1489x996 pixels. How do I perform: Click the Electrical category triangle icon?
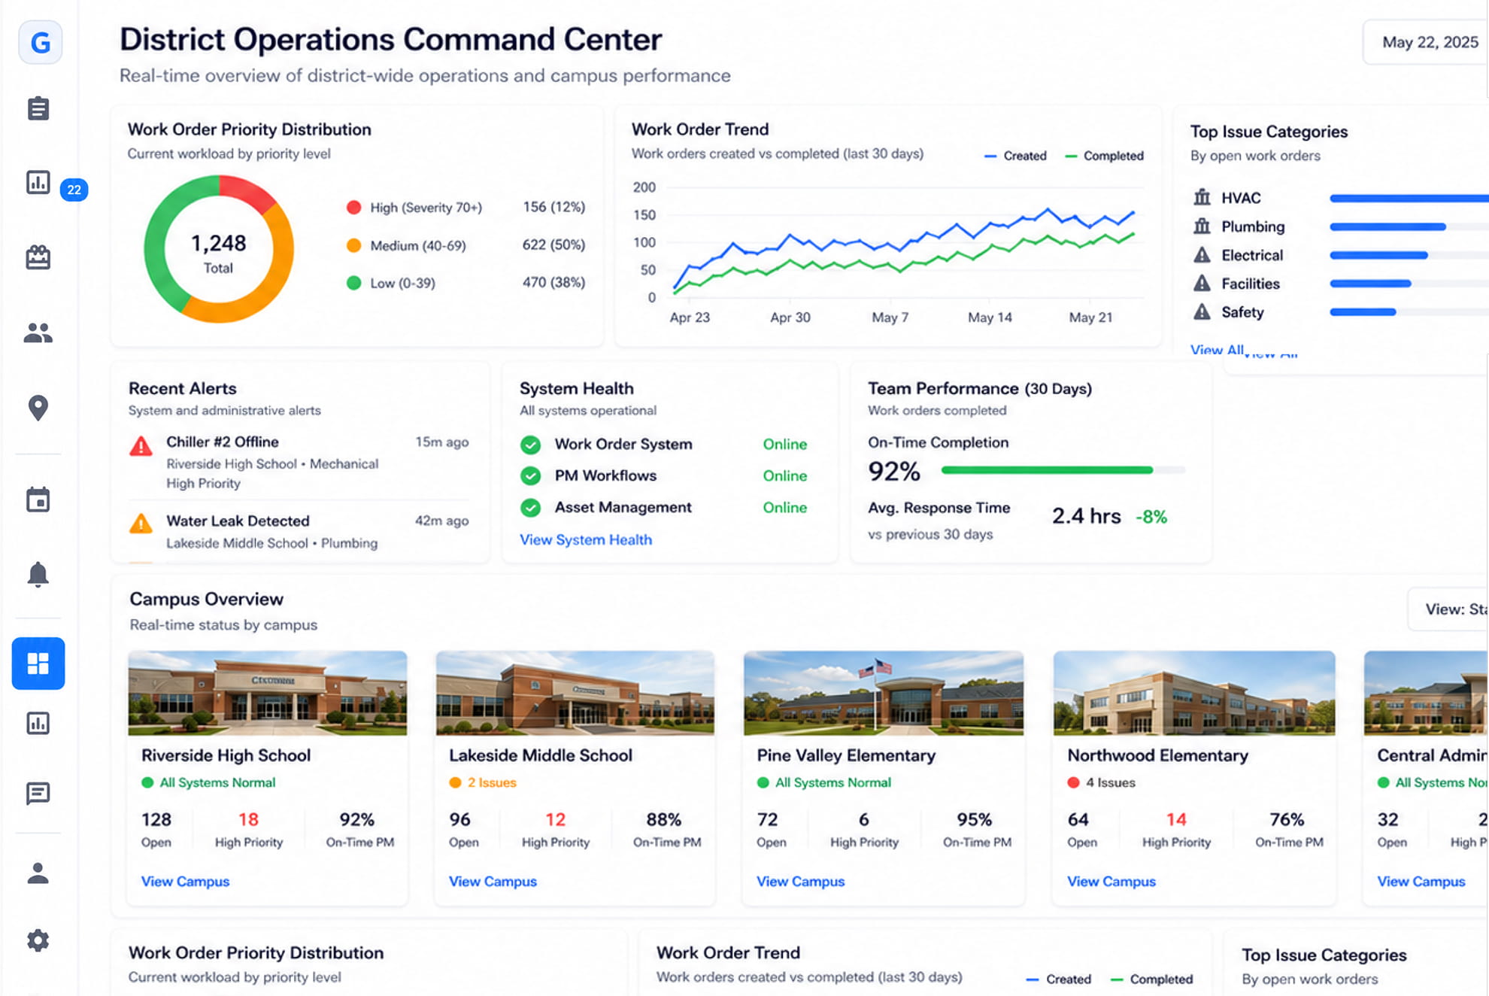(x=1202, y=254)
